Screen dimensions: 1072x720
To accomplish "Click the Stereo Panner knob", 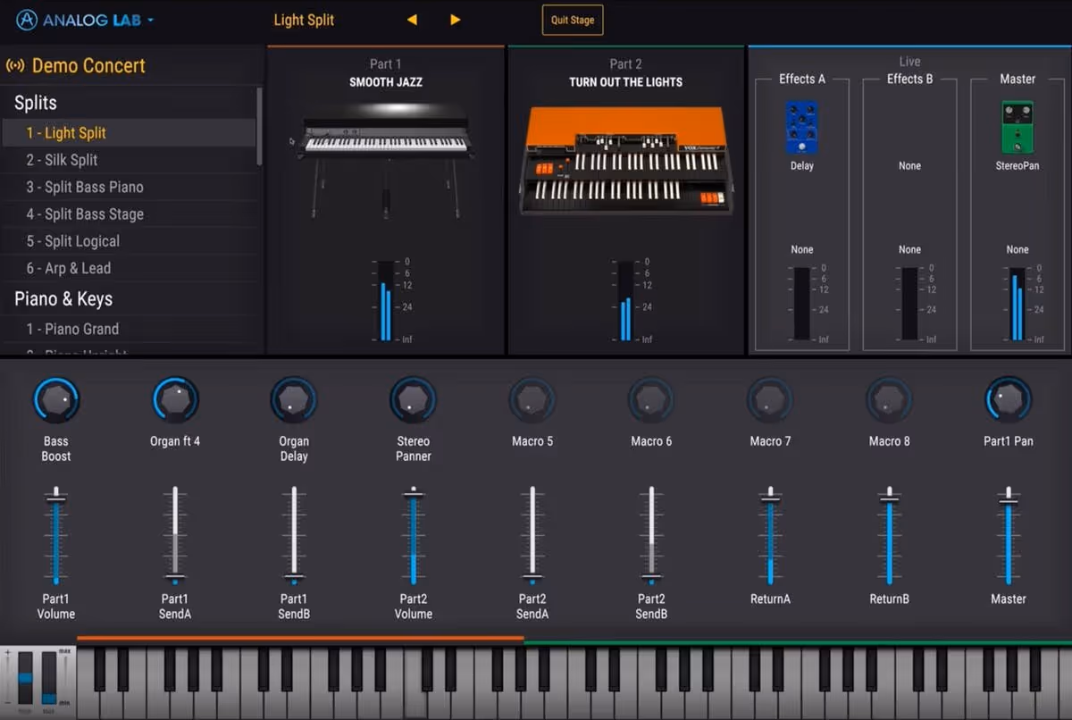I will [414, 400].
